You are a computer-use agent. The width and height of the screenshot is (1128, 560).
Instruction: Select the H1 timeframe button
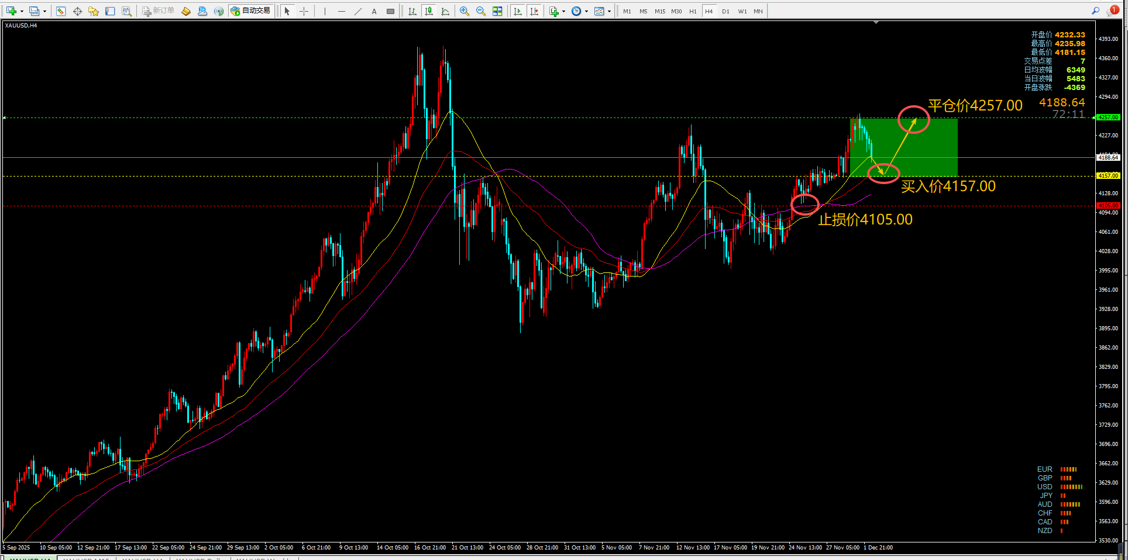pos(693,11)
